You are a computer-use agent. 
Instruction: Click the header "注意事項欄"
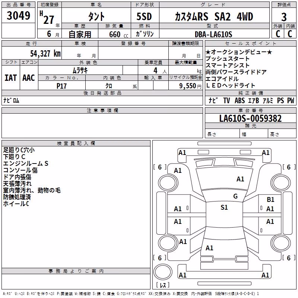click(x=102, y=110)
